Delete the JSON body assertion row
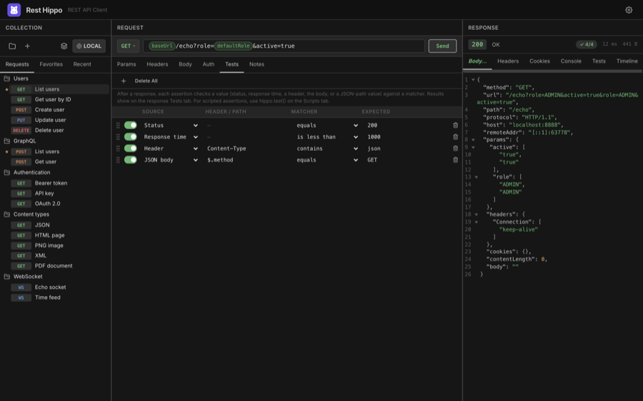 [x=455, y=160]
